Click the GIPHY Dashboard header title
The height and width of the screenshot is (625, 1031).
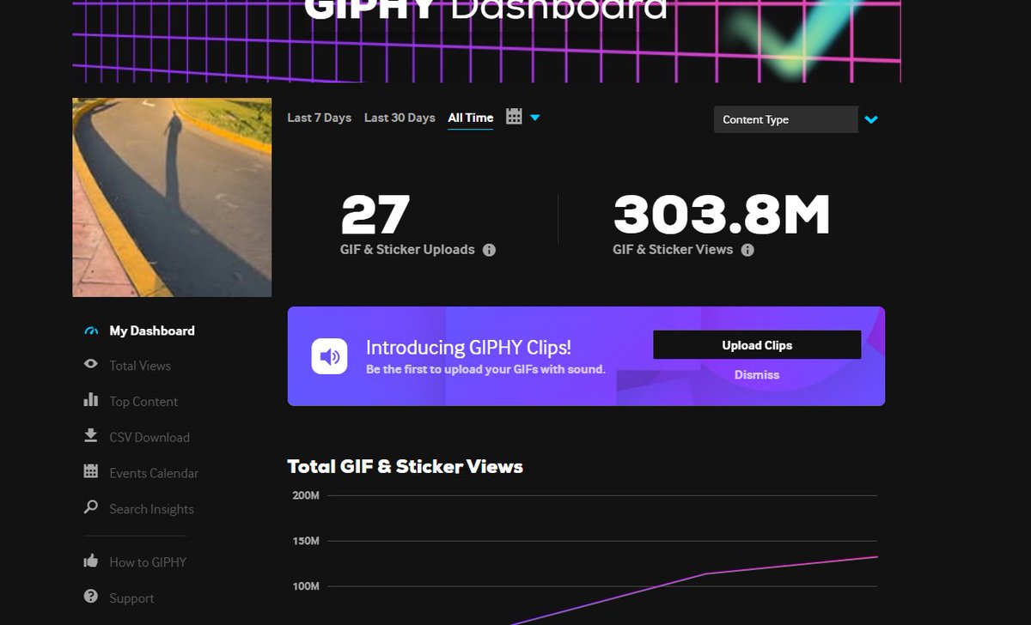[485, 9]
